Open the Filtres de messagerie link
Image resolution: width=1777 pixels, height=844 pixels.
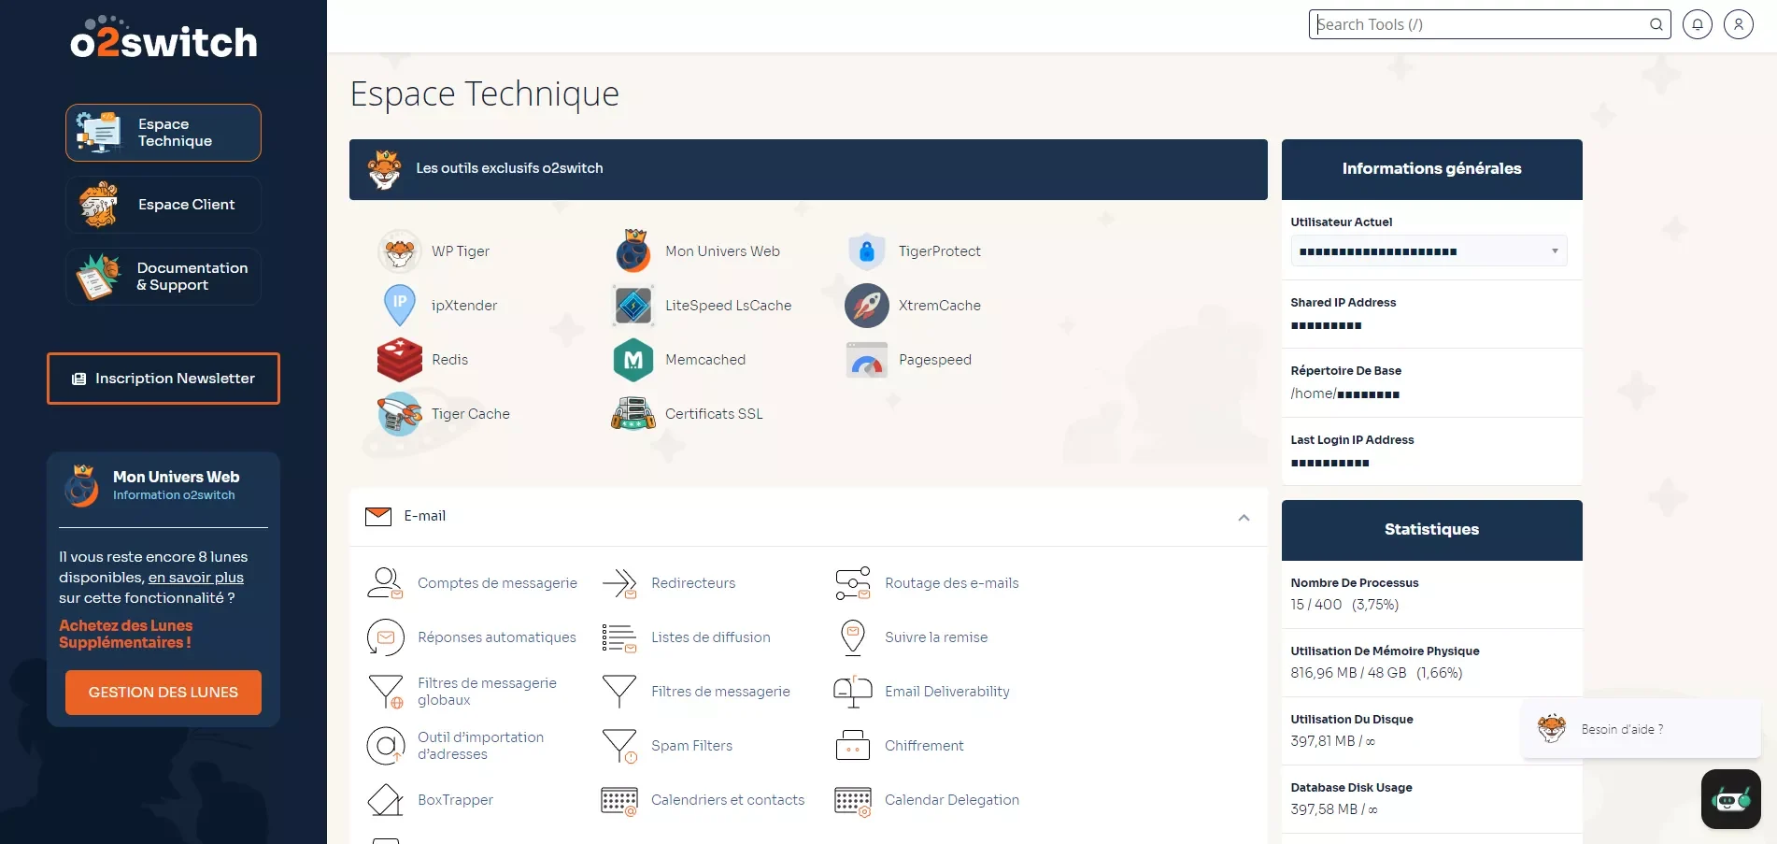coord(720,692)
